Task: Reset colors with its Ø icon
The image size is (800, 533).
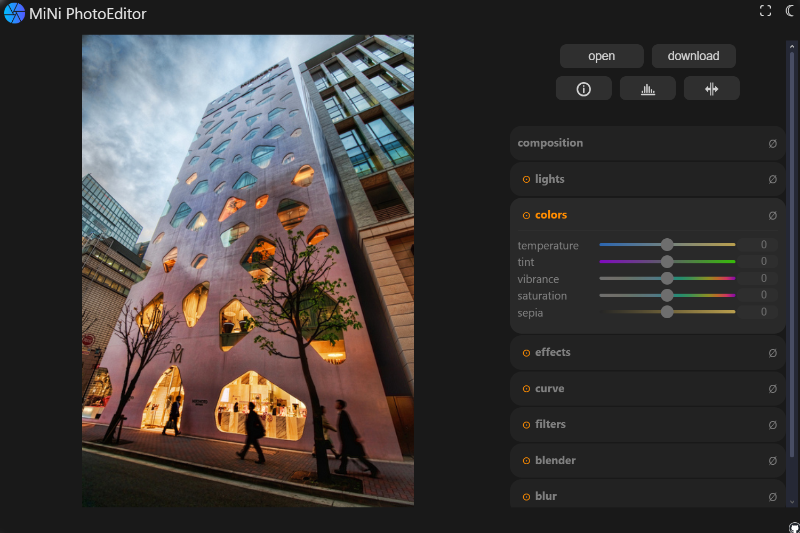Action: [772, 215]
